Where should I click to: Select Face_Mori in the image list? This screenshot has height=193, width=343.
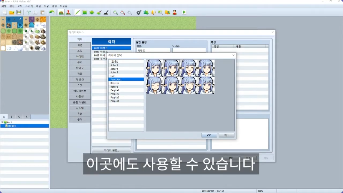(x=126, y=79)
